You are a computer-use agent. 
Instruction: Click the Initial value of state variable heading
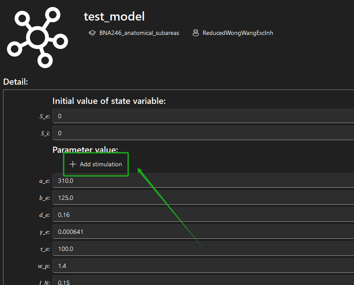pos(109,101)
